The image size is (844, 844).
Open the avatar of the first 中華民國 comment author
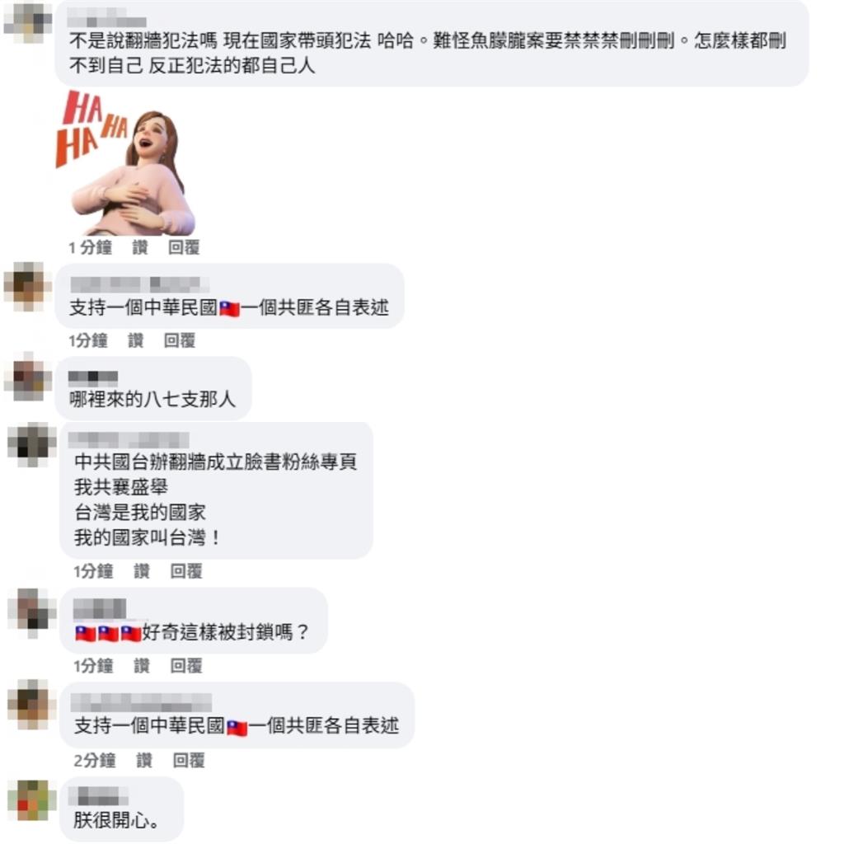click(27, 286)
